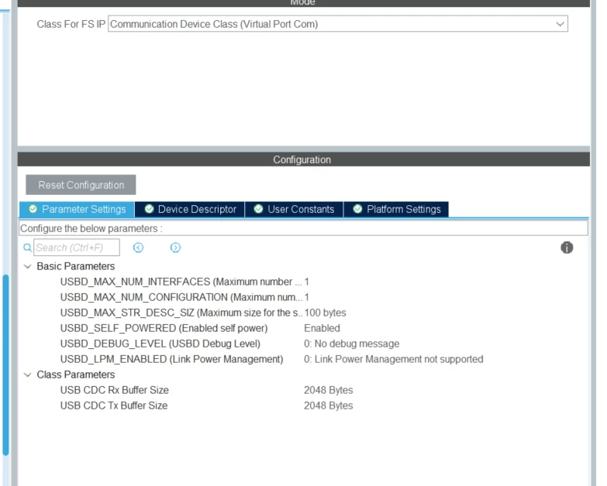Click the info icon in parameters panel

pos(567,248)
